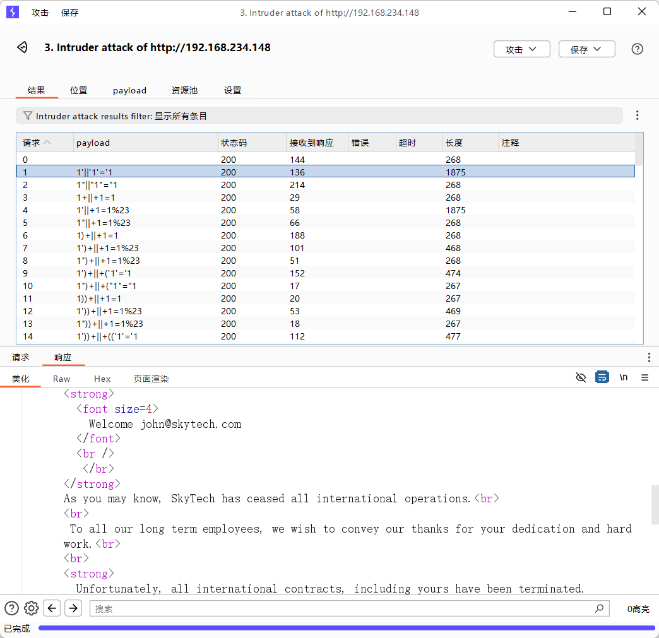This screenshot has height=638, width=659.
Task: Sort by payload column header
Action: 145,143
